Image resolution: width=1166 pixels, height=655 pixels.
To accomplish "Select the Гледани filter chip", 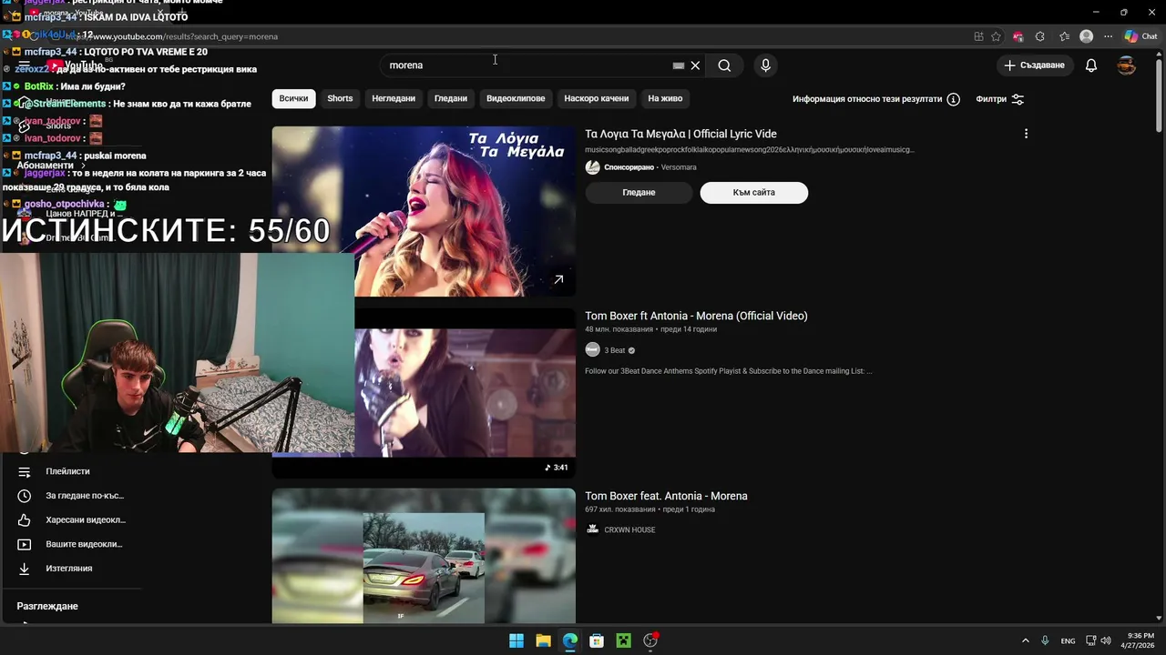I will (451, 98).
